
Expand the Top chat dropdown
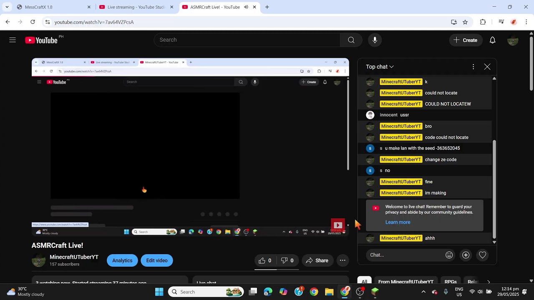point(380,67)
